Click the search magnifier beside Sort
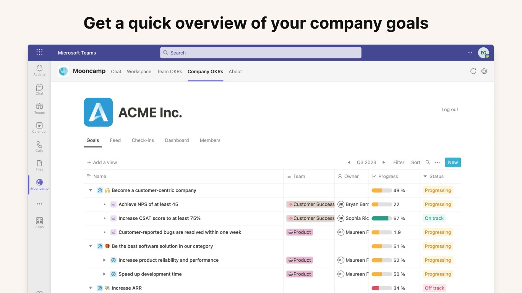The height and width of the screenshot is (293, 522). 428,163
